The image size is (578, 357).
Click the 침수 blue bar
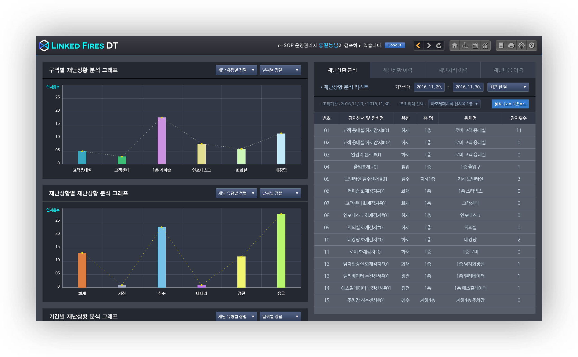coord(162,257)
